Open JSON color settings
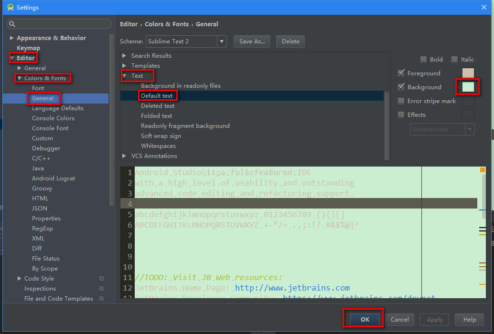 (39, 208)
